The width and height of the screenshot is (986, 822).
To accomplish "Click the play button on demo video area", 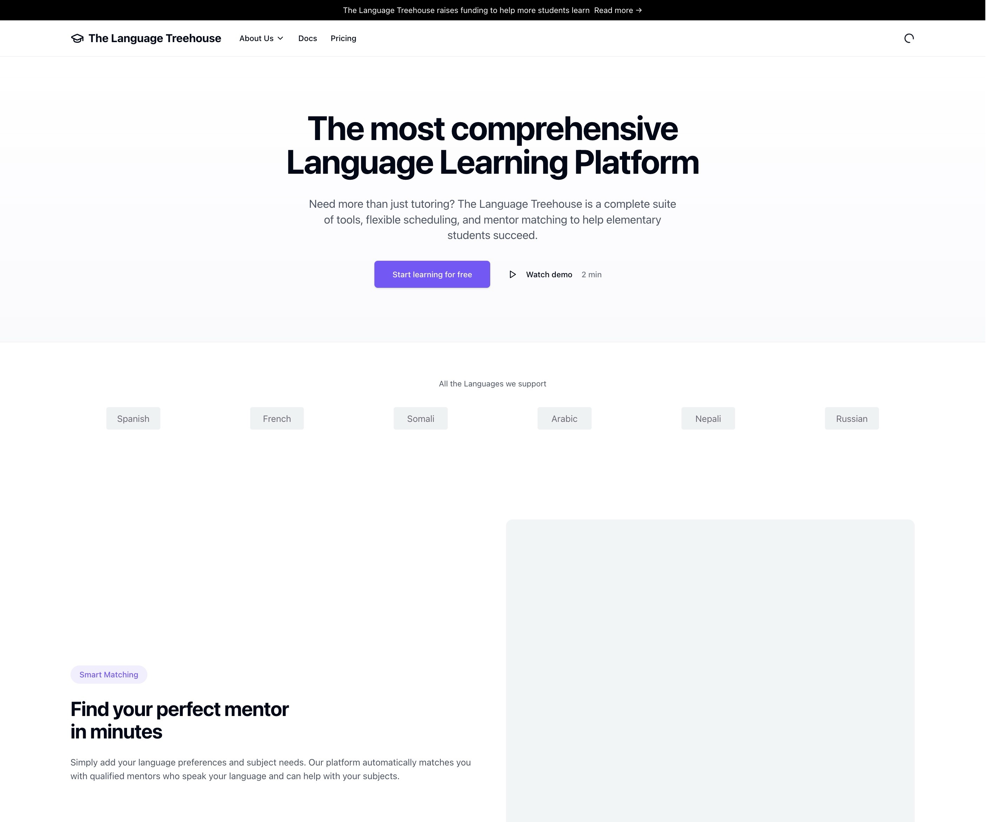I will click(511, 274).
